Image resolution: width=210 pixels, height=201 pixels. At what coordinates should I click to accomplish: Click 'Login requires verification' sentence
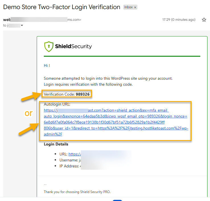coord(88,85)
